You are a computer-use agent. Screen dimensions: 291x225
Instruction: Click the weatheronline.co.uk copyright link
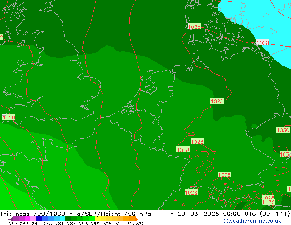click(252, 221)
